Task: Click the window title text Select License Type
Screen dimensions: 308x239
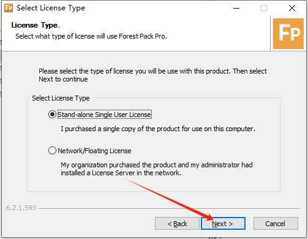Action: [x=51, y=8]
